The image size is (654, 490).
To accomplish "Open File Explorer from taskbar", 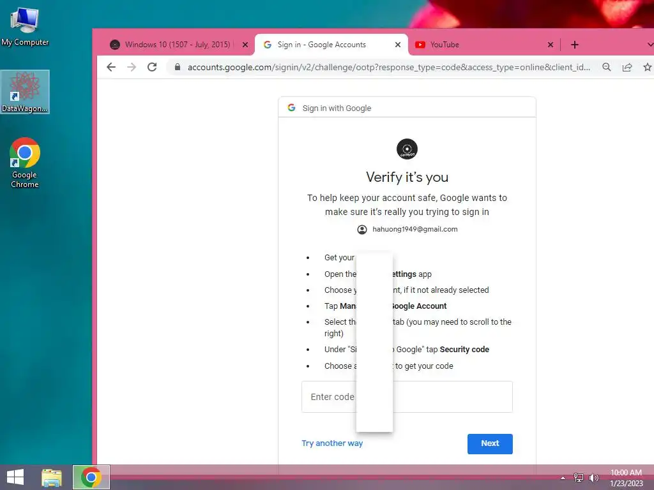I will [52, 477].
